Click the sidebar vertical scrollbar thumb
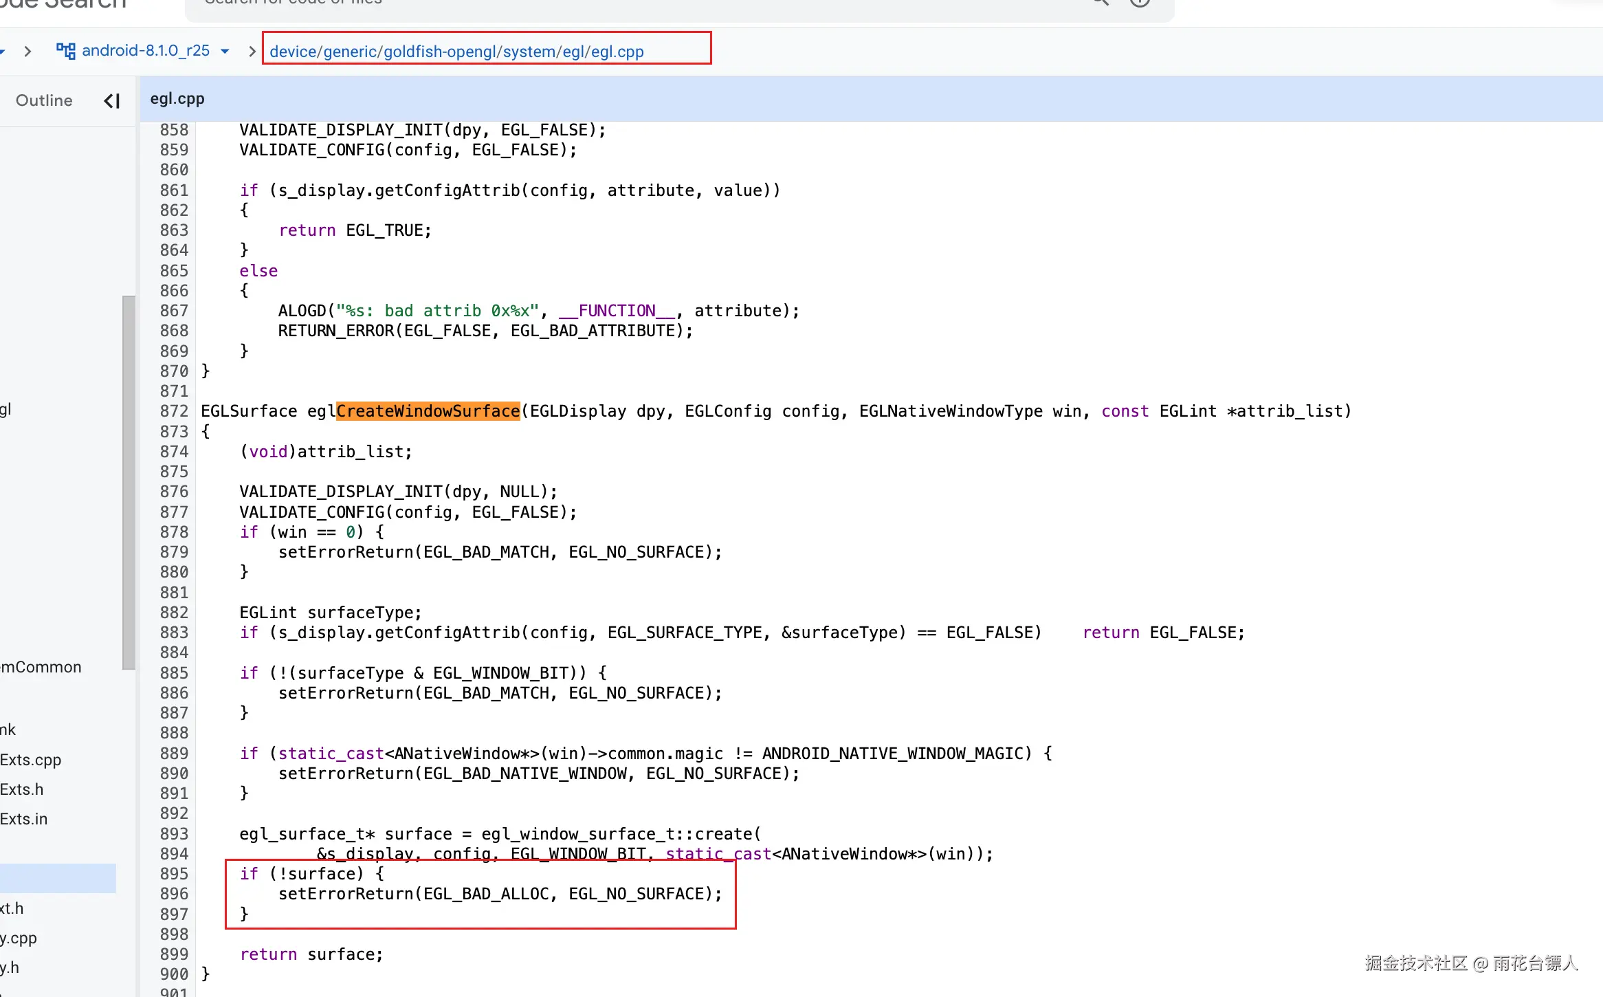The height and width of the screenshot is (997, 1603). (x=129, y=481)
